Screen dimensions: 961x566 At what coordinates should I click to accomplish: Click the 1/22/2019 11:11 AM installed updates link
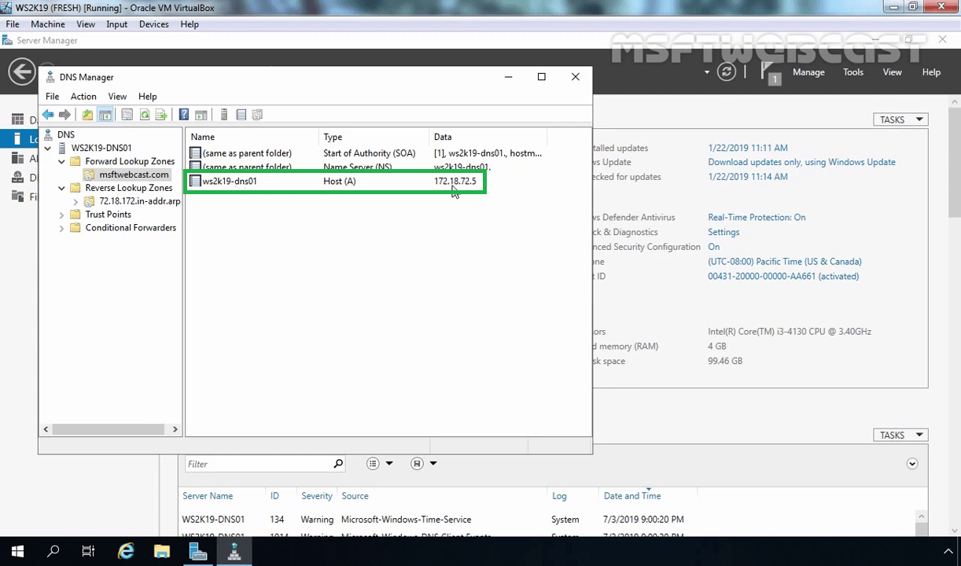tap(748, 148)
